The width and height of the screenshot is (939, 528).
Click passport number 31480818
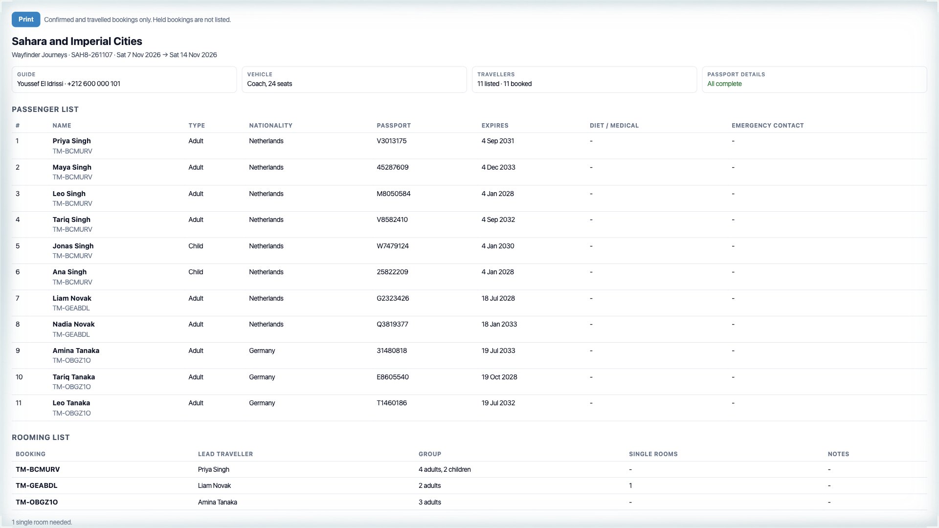pyautogui.click(x=392, y=351)
